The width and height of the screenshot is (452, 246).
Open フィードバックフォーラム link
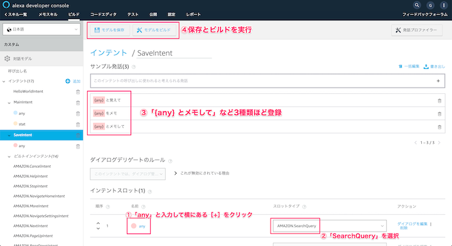[425, 14]
